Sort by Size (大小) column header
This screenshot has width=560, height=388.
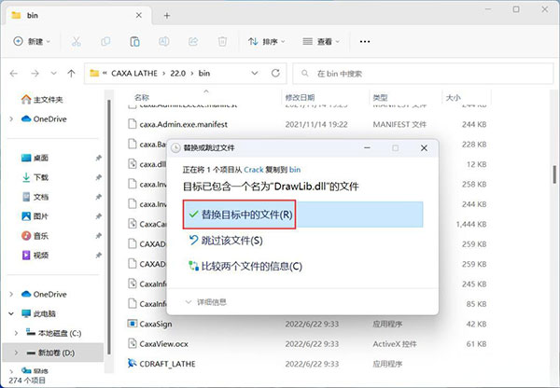click(x=454, y=97)
